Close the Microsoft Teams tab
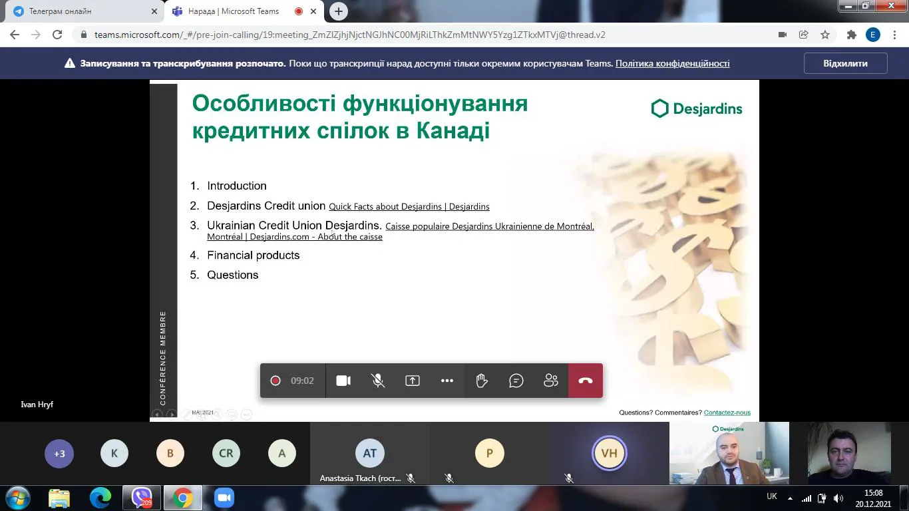Viewport: 909px width, 511px height. point(314,11)
